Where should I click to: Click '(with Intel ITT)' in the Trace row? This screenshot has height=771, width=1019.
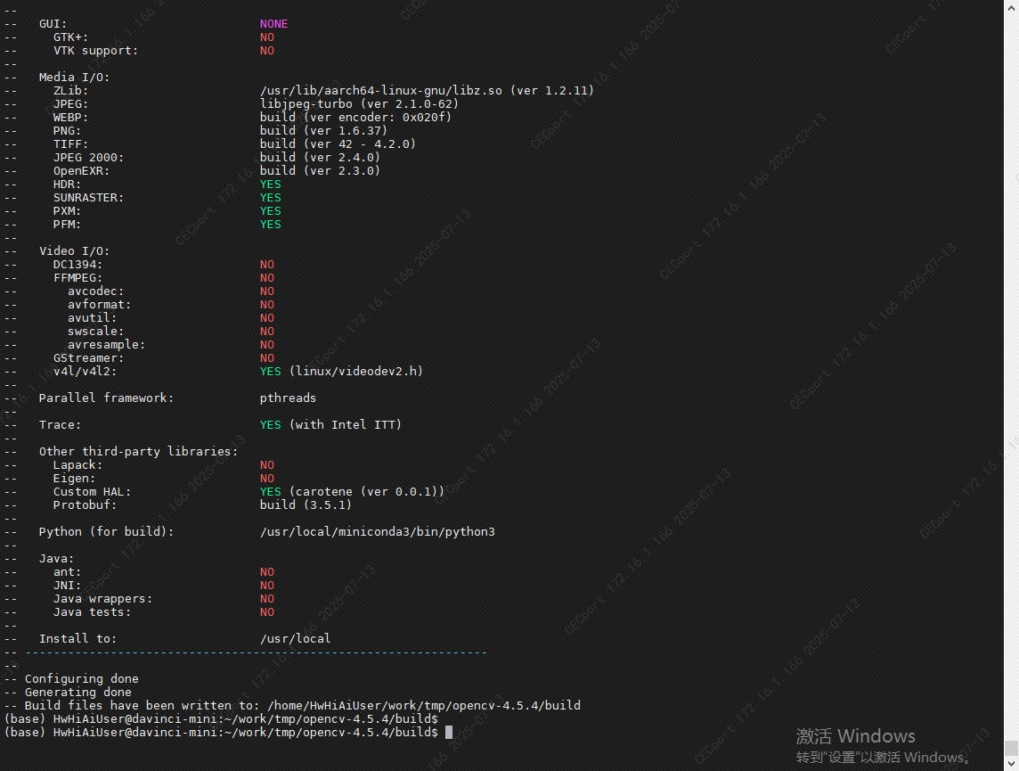(x=345, y=424)
